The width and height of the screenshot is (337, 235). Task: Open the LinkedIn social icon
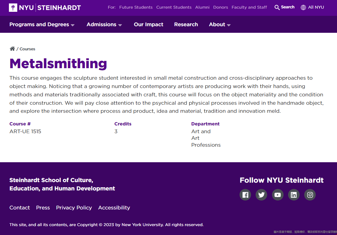click(294, 195)
